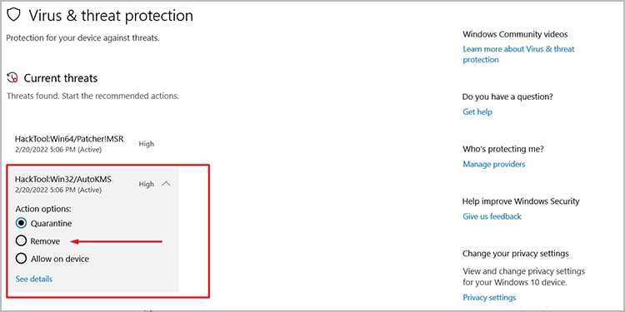Click the Current threats scan icon
This screenshot has width=625, height=312.
coord(12,77)
